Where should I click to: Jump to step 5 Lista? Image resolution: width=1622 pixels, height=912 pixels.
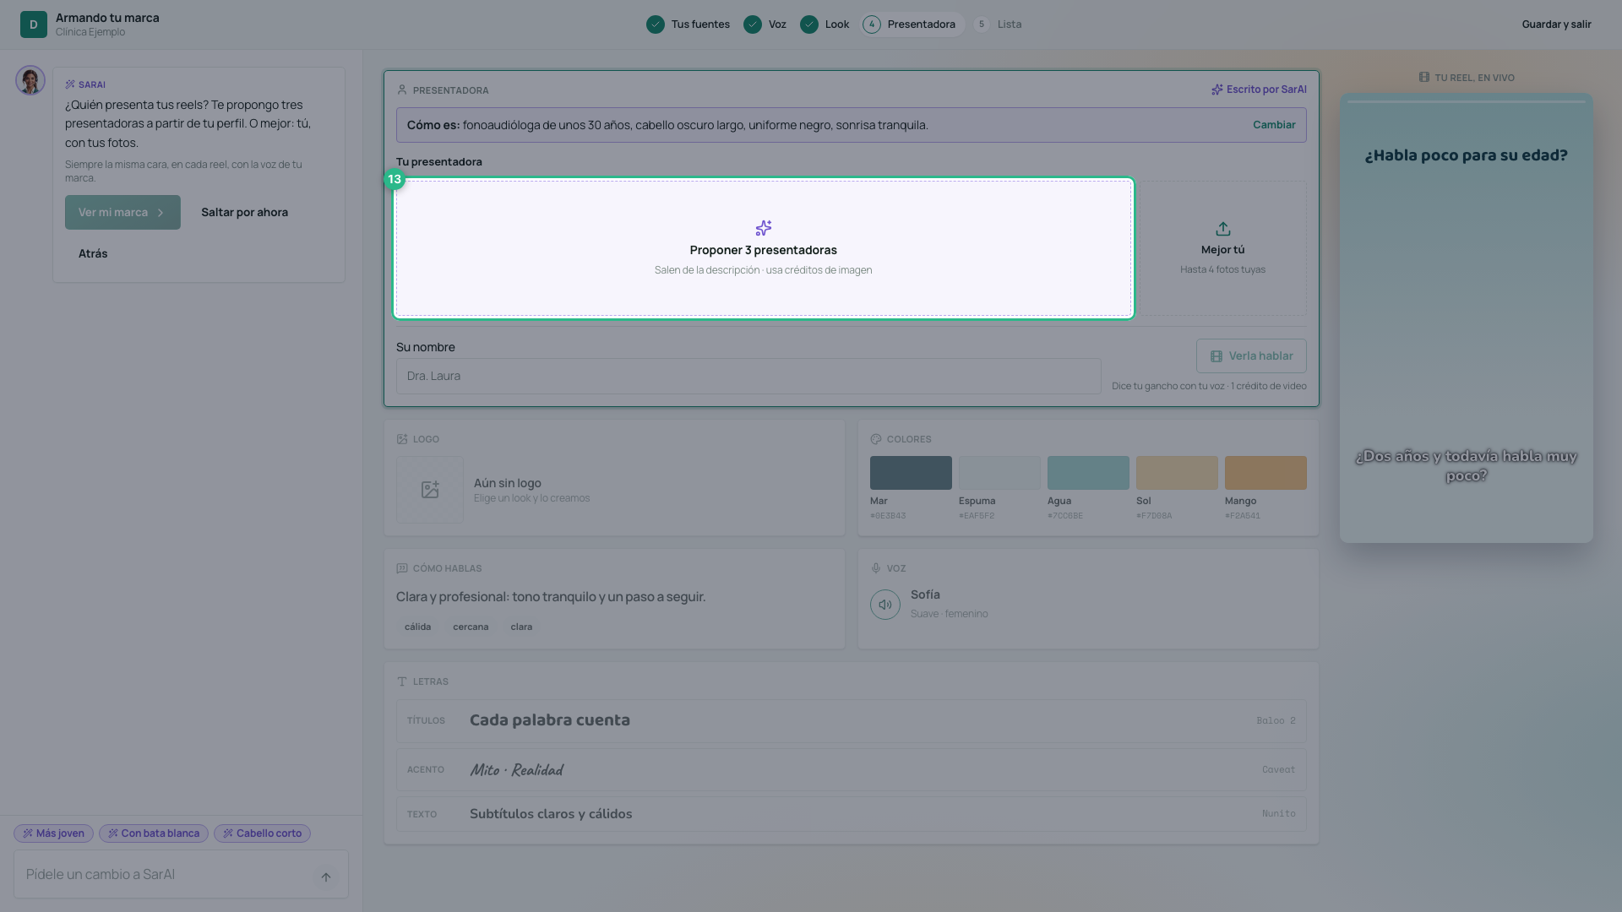(x=999, y=24)
